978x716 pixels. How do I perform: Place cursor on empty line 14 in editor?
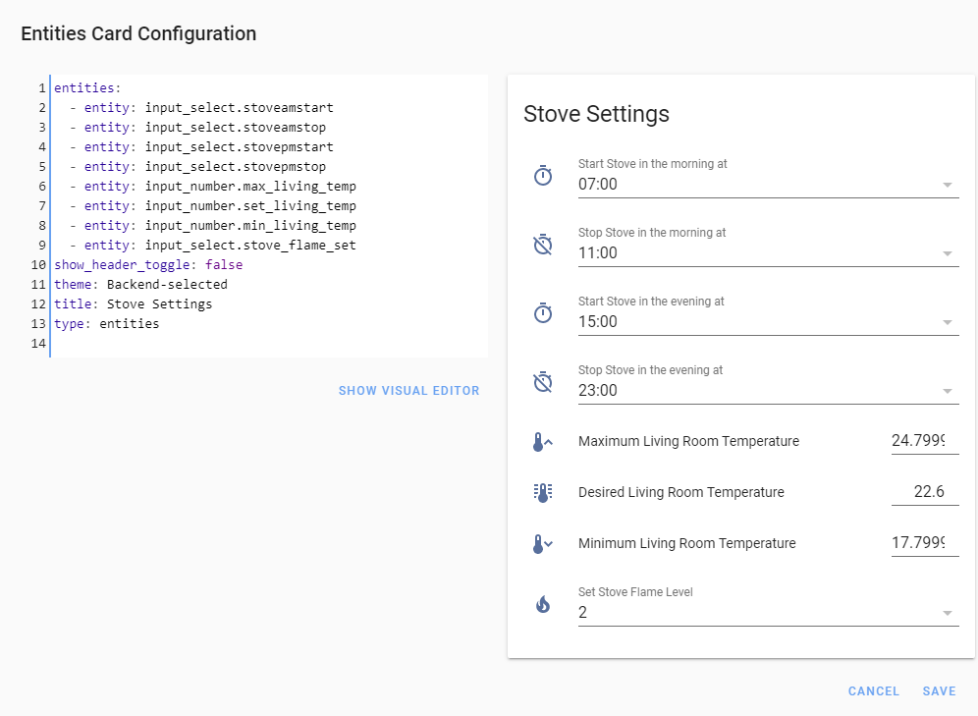point(268,344)
